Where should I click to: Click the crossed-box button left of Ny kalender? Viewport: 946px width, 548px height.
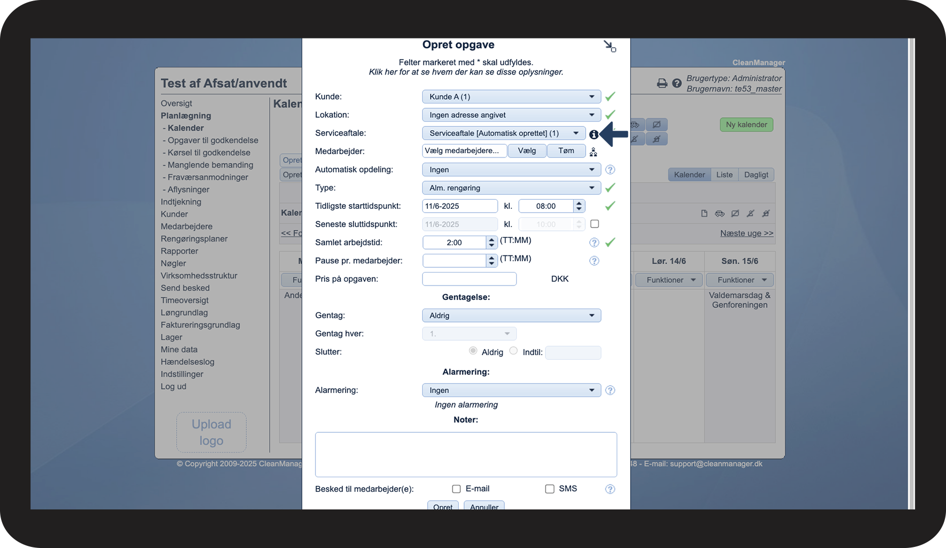(656, 125)
